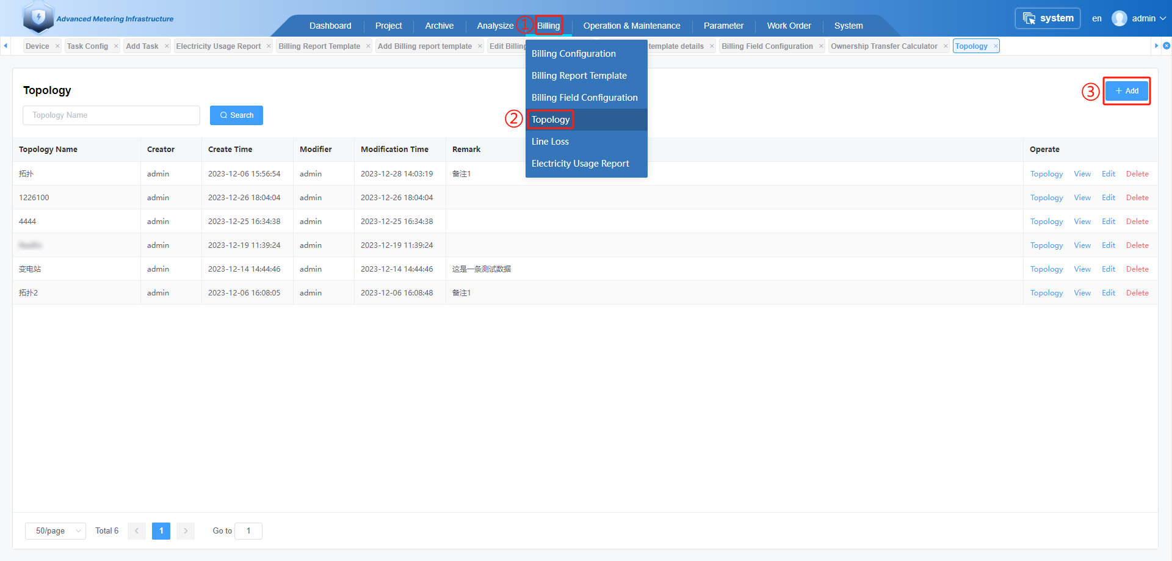The width and height of the screenshot is (1172, 561).
Task: Click the Go to page number field
Action: click(x=248, y=531)
